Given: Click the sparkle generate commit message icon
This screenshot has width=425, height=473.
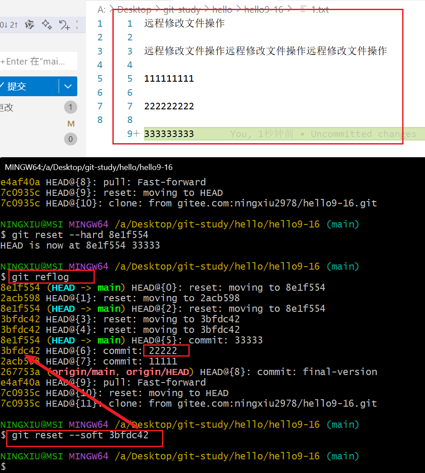Looking at the screenshot, I should (x=47, y=25).
